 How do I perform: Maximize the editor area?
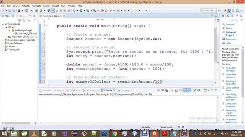tap(216, 16)
